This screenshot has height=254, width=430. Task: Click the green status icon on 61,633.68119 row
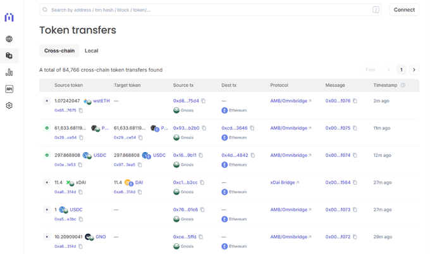coord(47,128)
